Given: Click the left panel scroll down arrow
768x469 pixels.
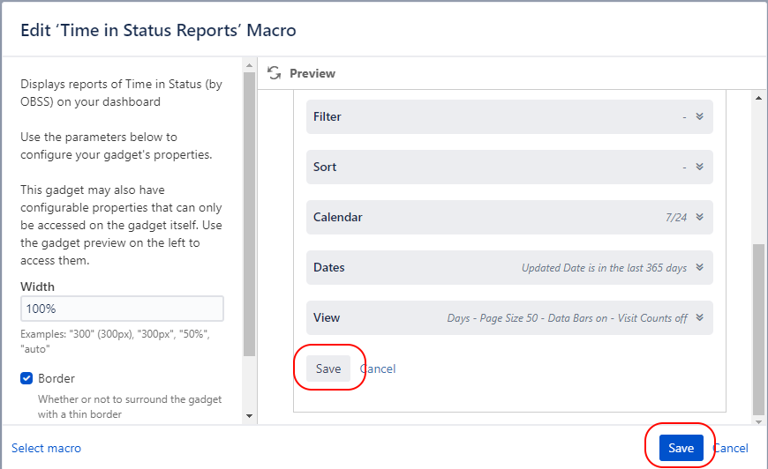Looking at the screenshot, I should [249, 415].
